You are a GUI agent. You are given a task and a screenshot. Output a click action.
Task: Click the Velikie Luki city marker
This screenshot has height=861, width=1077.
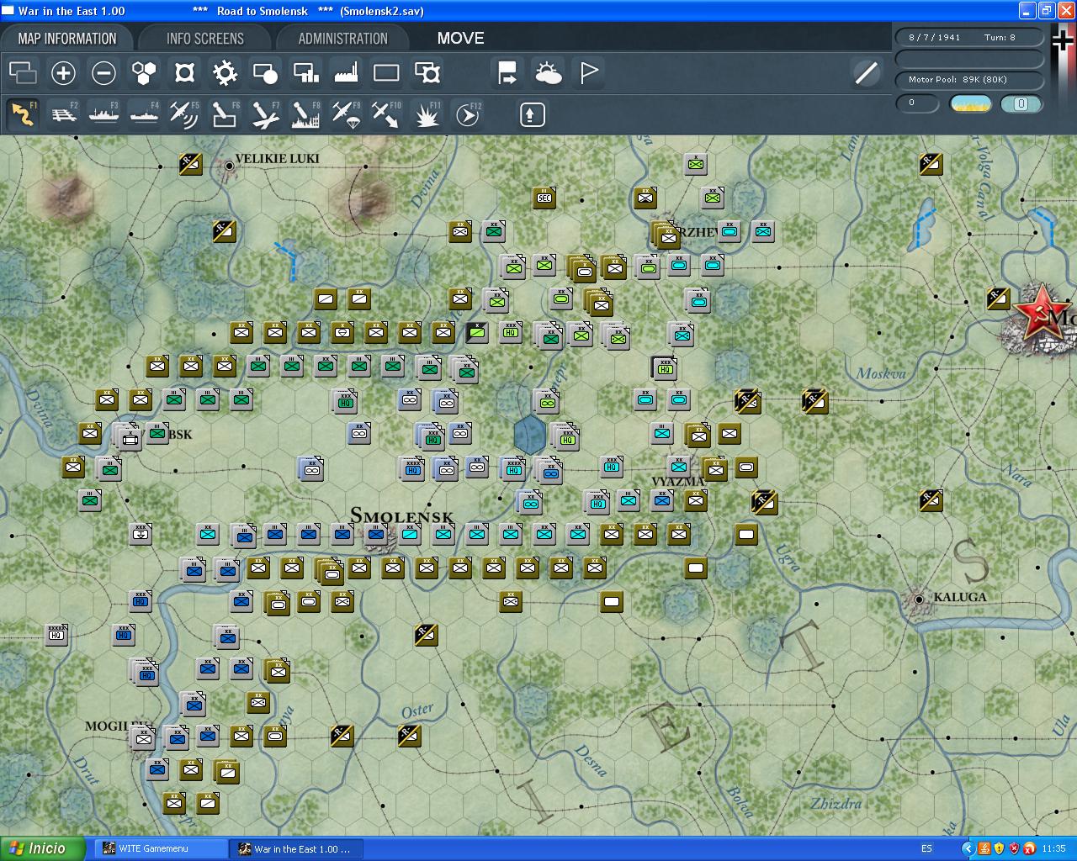(x=229, y=166)
